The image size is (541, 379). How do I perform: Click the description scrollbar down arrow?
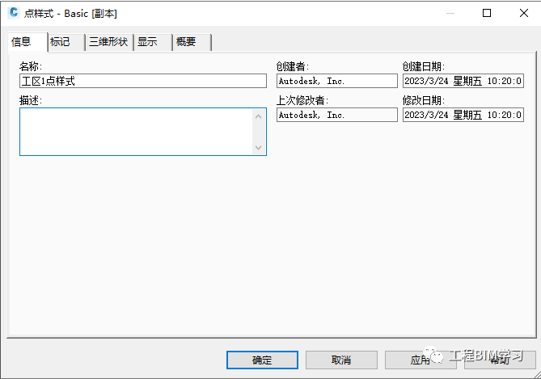tap(259, 148)
